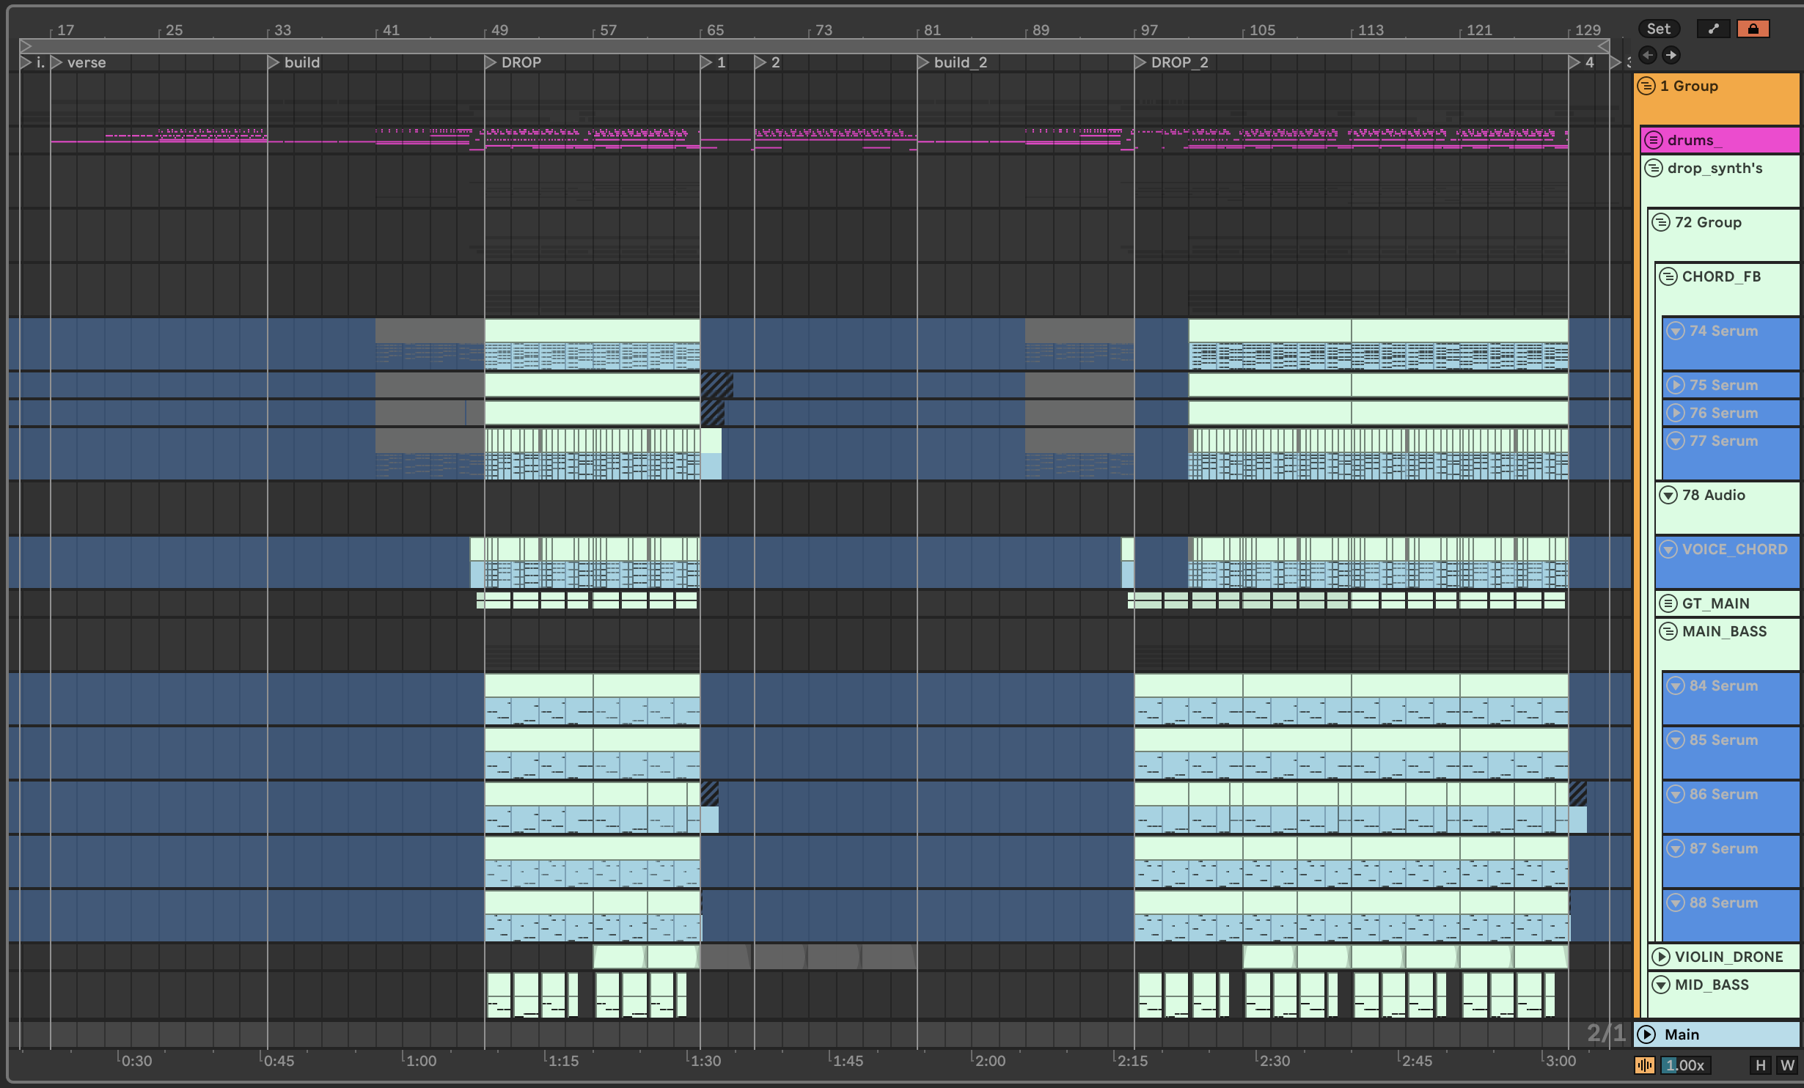Click the H optimize height button
This screenshot has height=1088, width=1804.
click(x=1760, y=1065)
